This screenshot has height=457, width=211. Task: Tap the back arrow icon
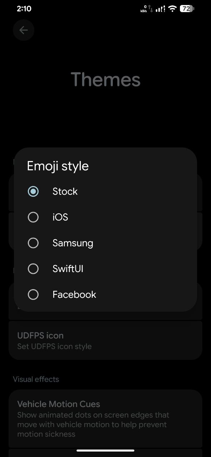point(24,30)
